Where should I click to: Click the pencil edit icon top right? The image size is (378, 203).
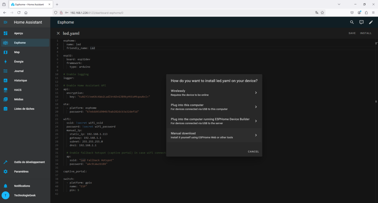tap(371, 22)
